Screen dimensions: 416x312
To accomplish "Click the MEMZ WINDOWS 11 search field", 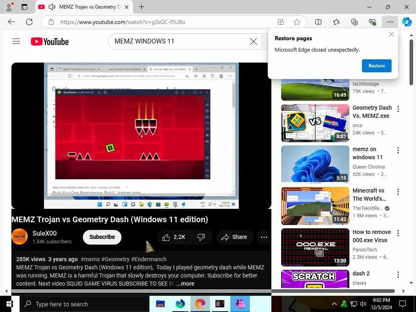I will coord(180,41).
